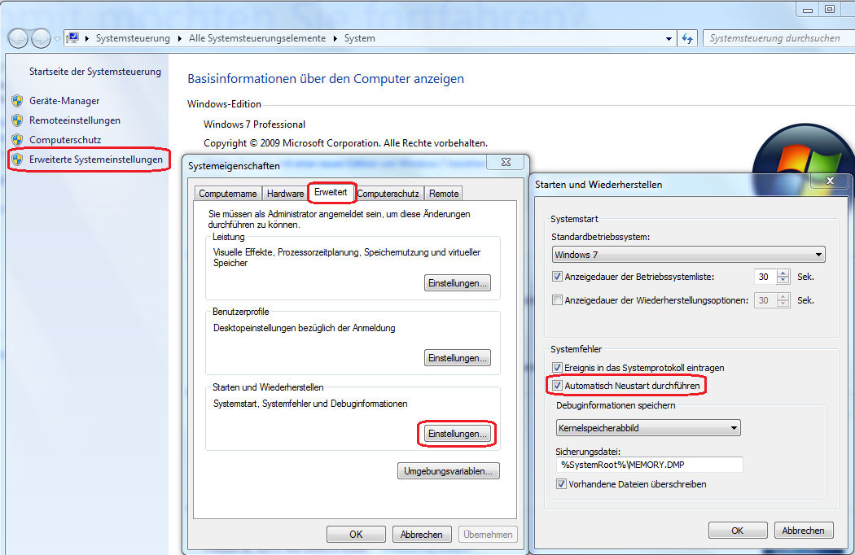
Task: Click Sicherungsdatei field with MEMORY.DMP path
Action: [650, 465]
